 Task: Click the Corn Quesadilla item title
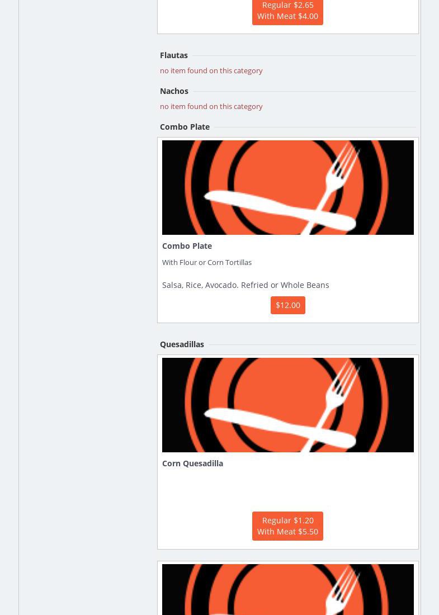point(192,463)
